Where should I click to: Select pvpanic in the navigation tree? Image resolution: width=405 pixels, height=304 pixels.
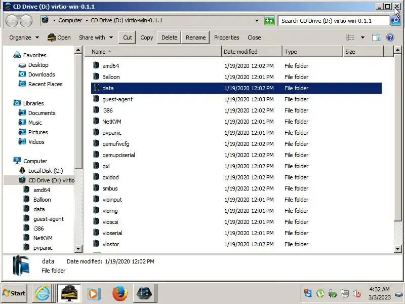[43, 247]
